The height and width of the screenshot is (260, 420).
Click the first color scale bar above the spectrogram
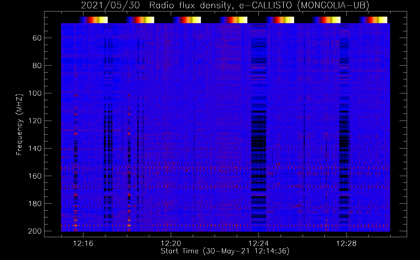pos(93,20)
